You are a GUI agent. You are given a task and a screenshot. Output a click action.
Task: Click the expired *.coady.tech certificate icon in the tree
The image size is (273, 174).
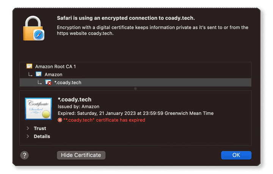point(48,82)
